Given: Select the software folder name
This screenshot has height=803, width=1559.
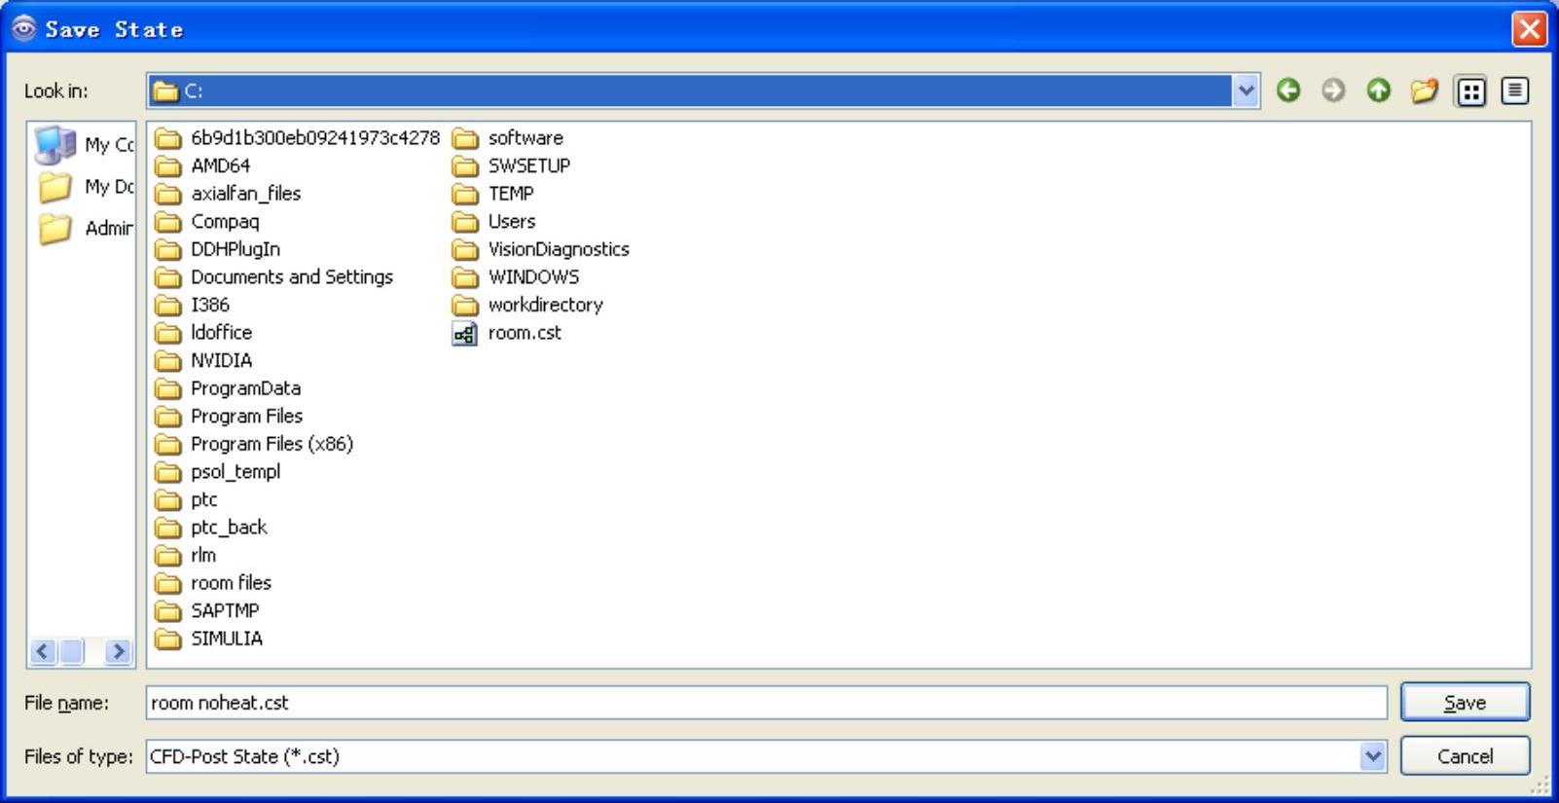Looking at the screenshot, I should 526,138.
